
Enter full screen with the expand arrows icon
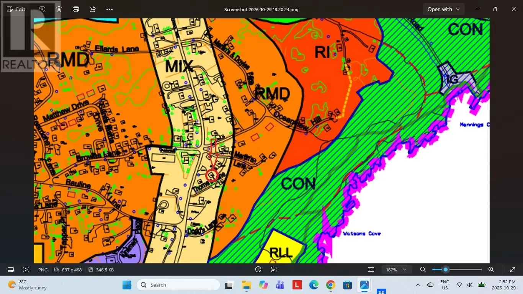(x=512, y=269)
